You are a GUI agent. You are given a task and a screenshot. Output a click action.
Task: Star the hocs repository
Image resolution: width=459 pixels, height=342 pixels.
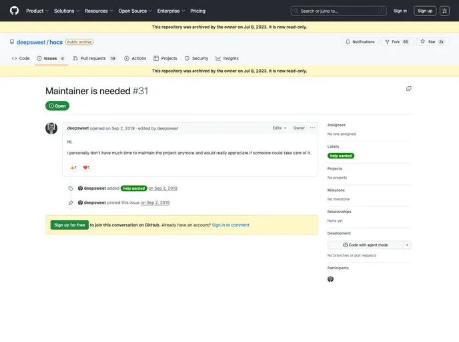[433, 42]
